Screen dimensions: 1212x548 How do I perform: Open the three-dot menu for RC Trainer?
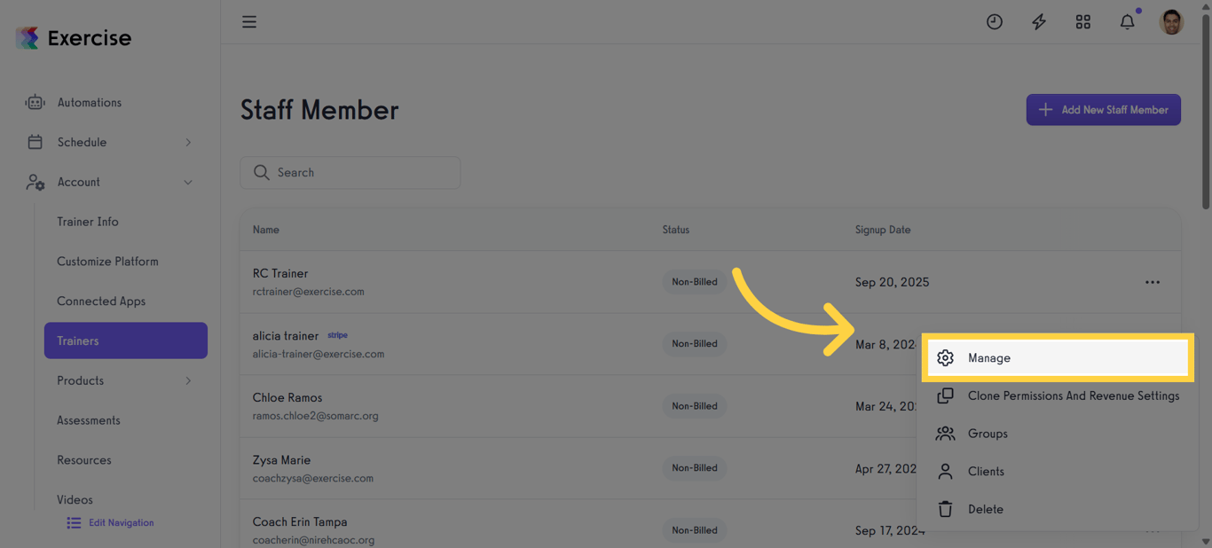[1153, 282]
